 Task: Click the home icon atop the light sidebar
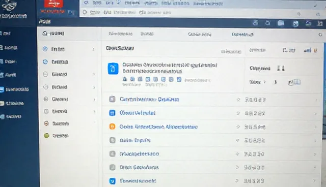coord(45,33)
